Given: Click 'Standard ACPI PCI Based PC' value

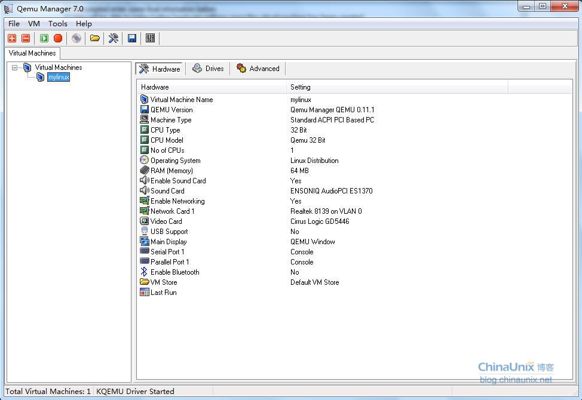Looking at the screenshot, I should coord(332,120).
